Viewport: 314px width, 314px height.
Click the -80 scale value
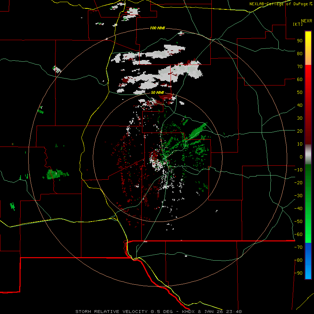[x=298, y=260]
